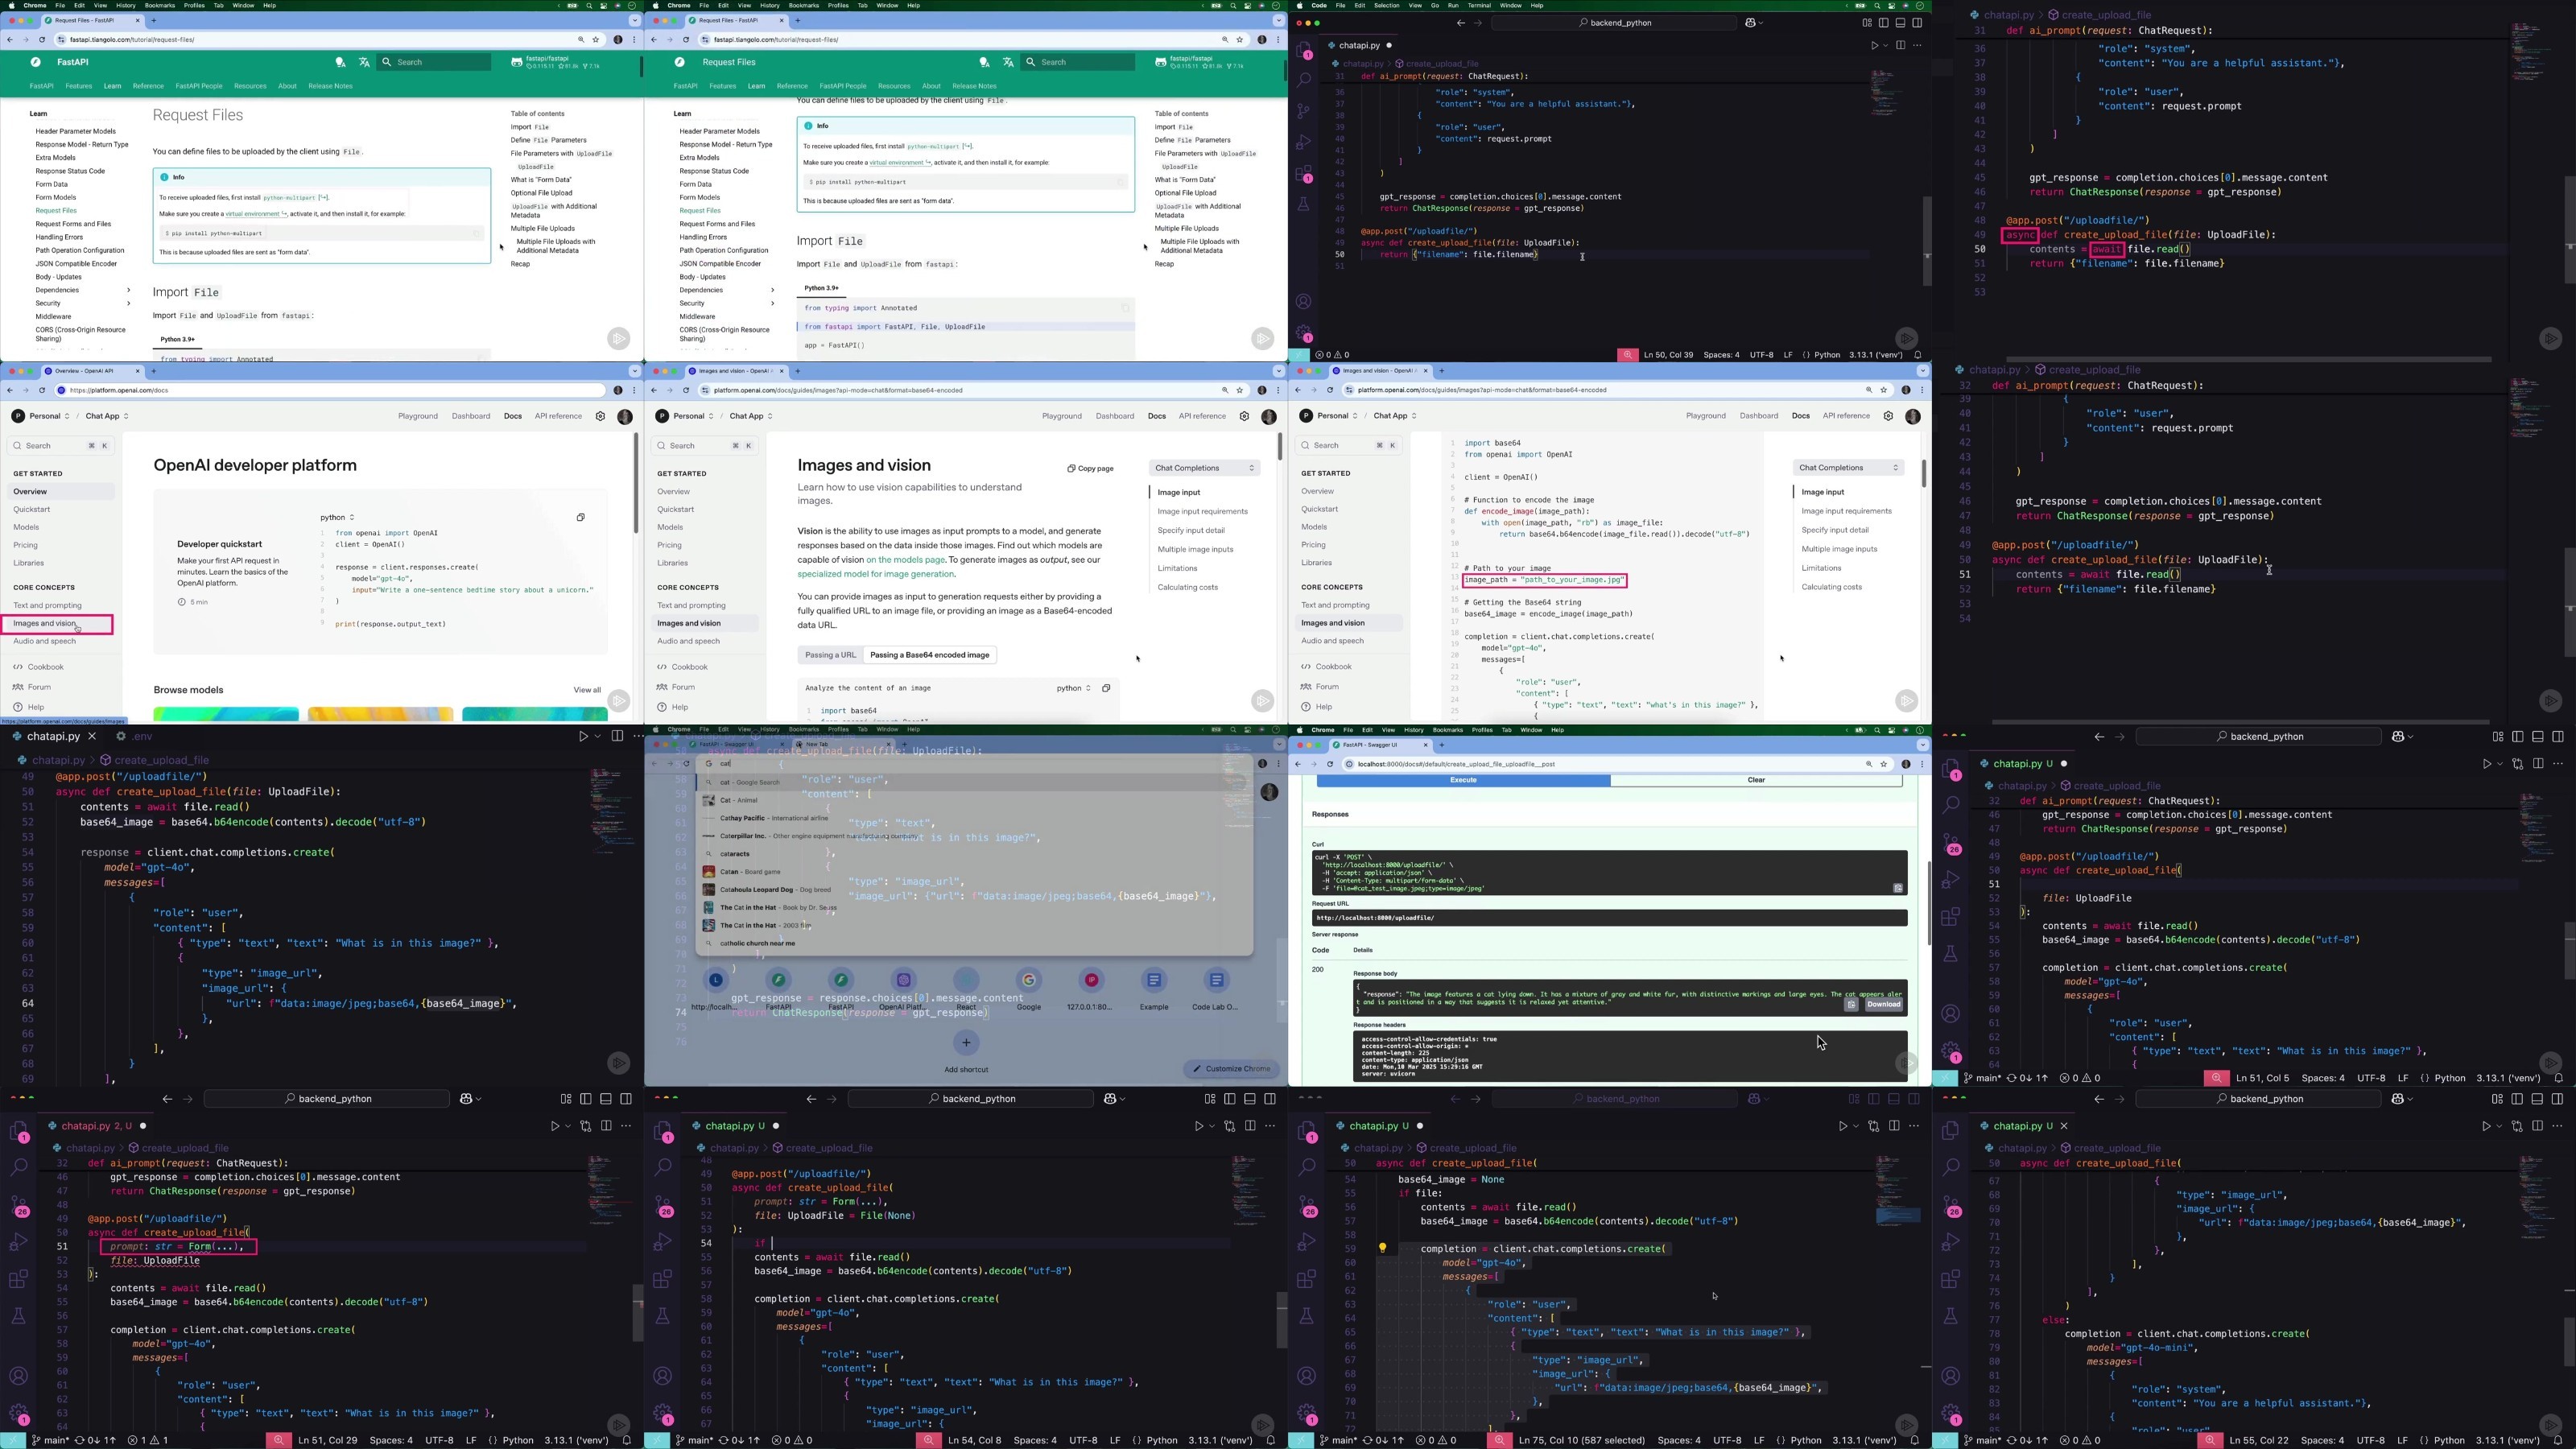The height and width of the screenshot is (1449, 2576).
Task: Click the Swagger UI page vertical scrollbar
Action: point(1928,905)
